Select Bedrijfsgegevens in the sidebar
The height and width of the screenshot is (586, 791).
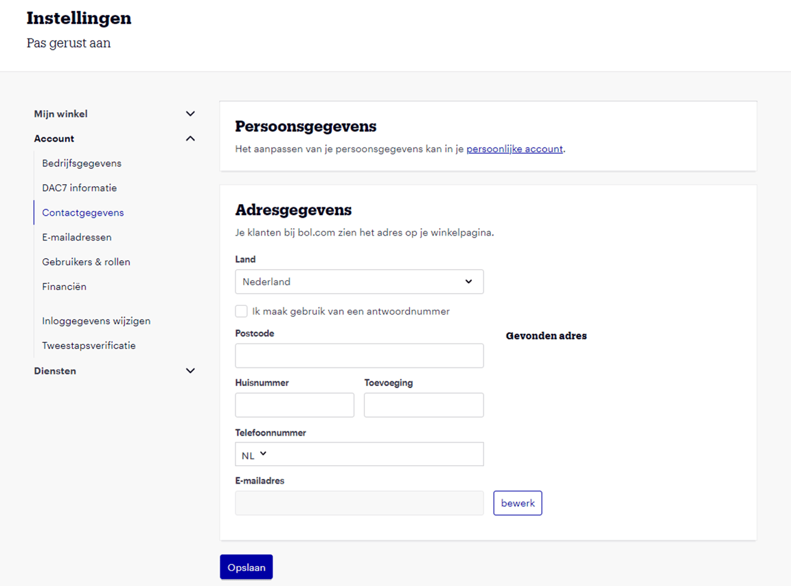click(82, 163)
